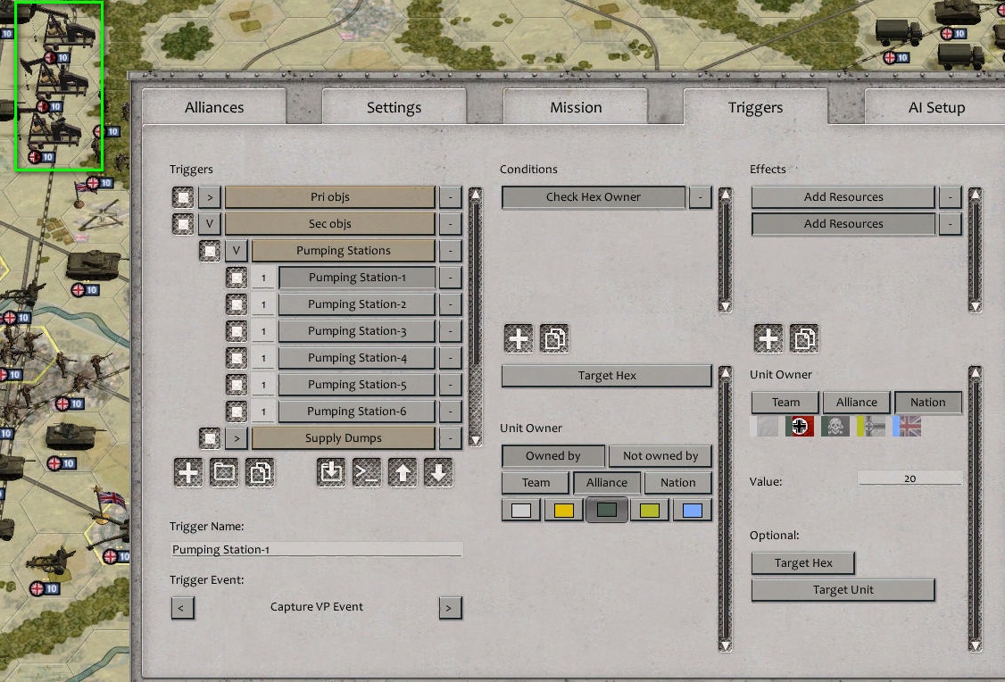Toggle the Pumping Station-1 checkbox
Screen dimensions: 1005x682
tap(237, 278)
